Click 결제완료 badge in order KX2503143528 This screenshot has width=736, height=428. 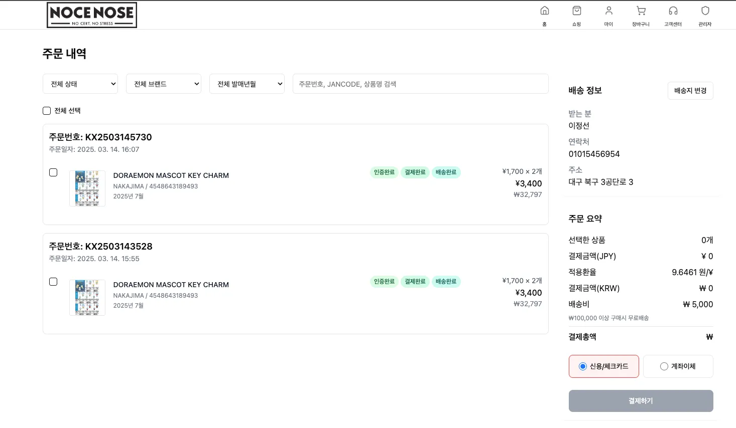point(415,282)
